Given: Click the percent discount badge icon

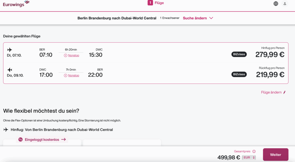Looking at the screenshot, I should [20, 140].
